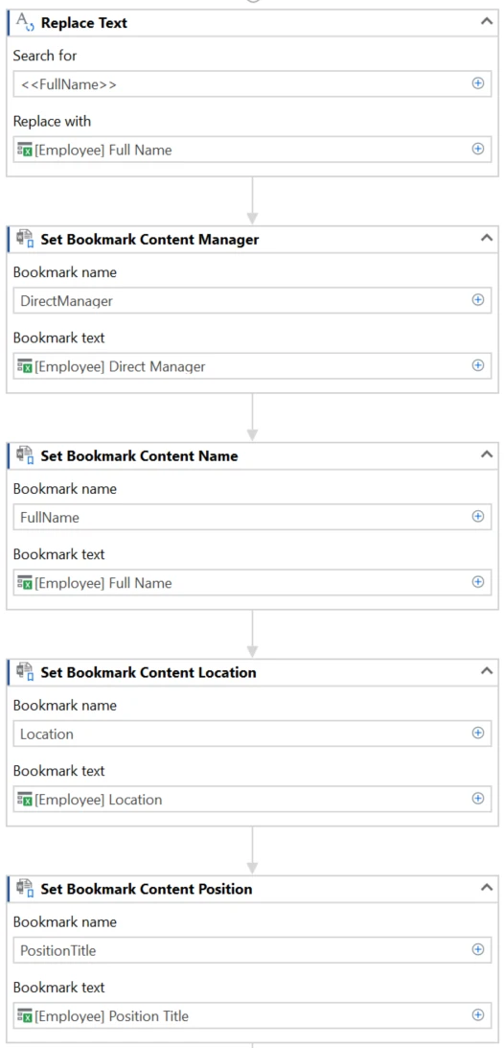Click the PositionTitle bookmark name field
The image size is (504, 1048).
click(252, 950)
